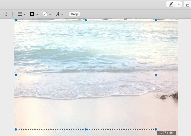191x136 pixels.
Task: Expand the Text Style dropdown chevron
Action: click(x=62, y=14)
